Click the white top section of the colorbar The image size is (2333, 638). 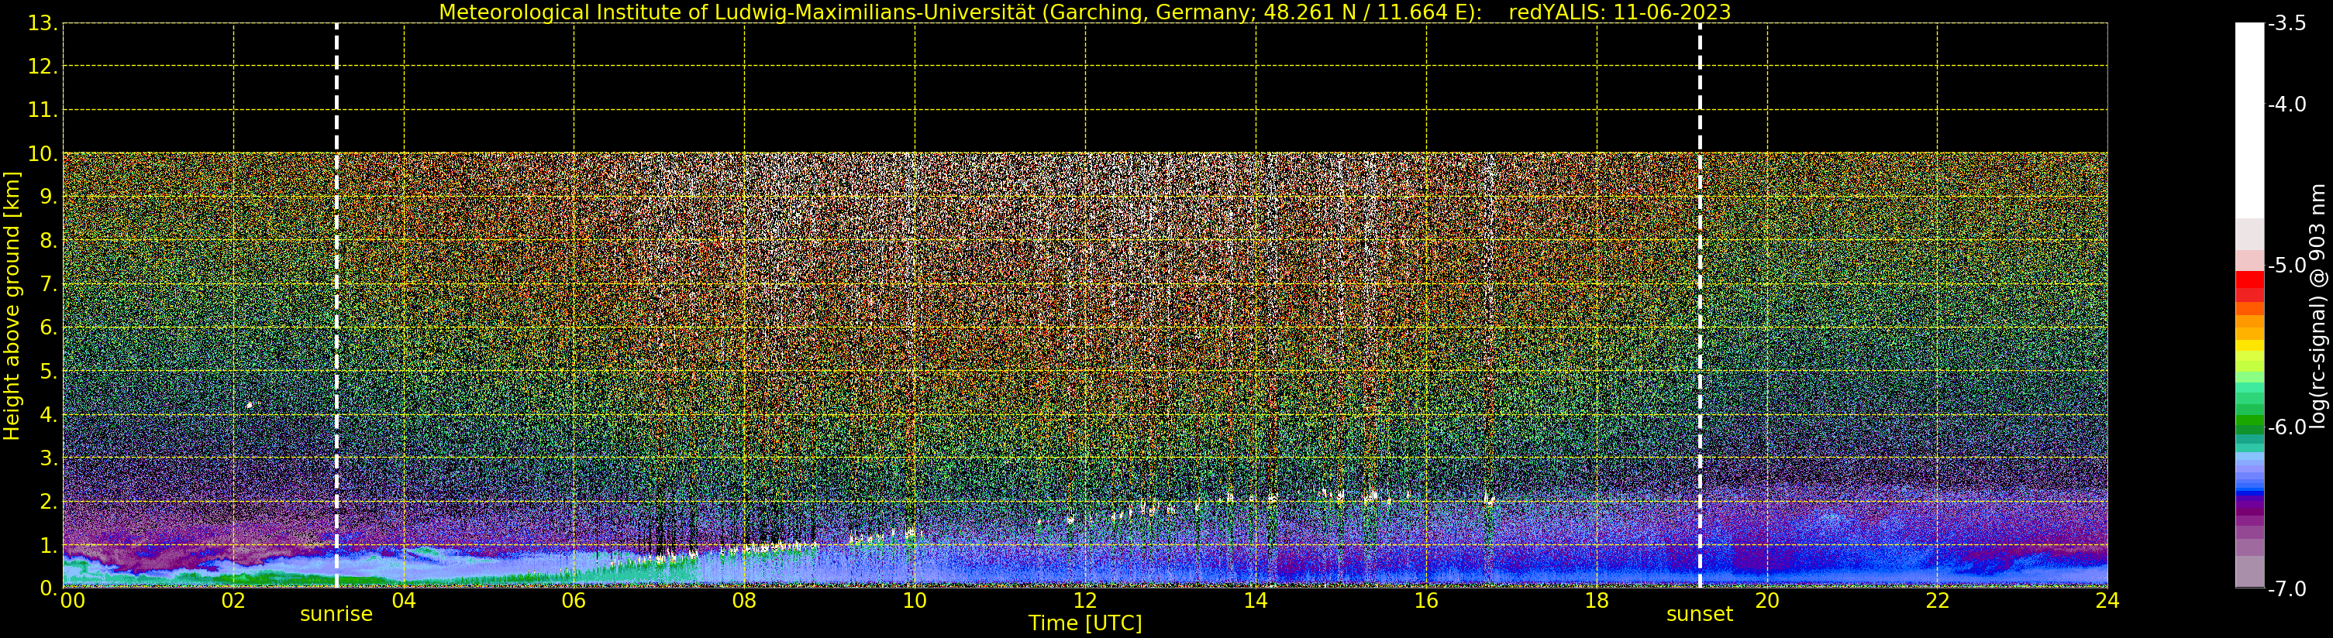point(2249,119)
